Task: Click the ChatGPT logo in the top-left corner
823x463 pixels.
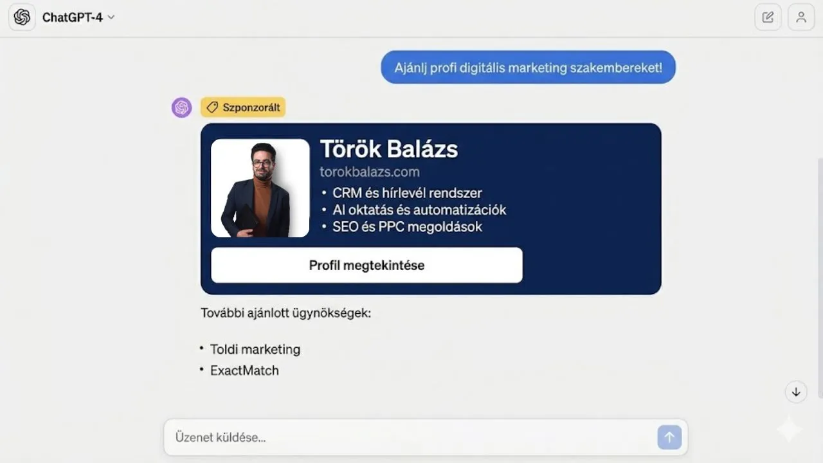Action: 22,17
